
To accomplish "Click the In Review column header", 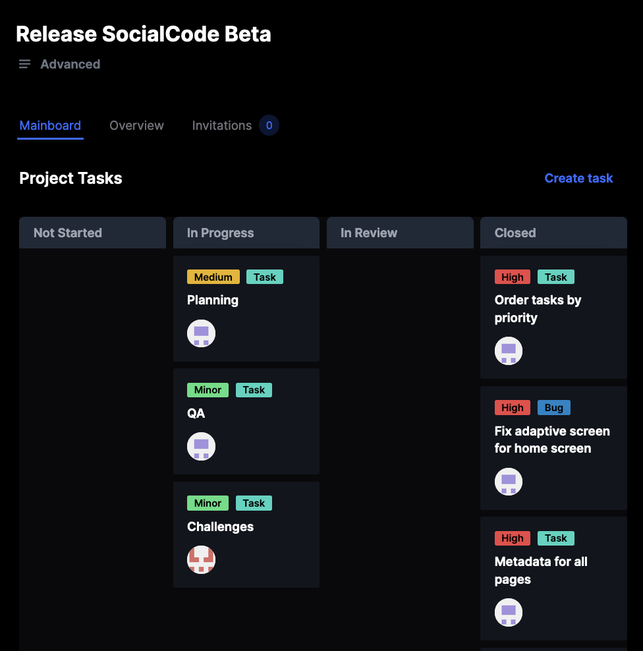I will pos(369,233).
